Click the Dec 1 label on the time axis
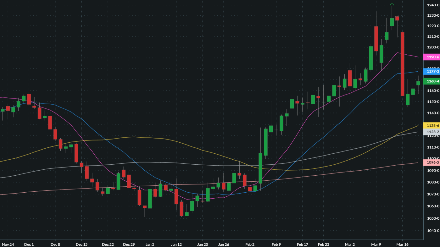Viewport: 440px width, 247px height. [x=29, y=244]
